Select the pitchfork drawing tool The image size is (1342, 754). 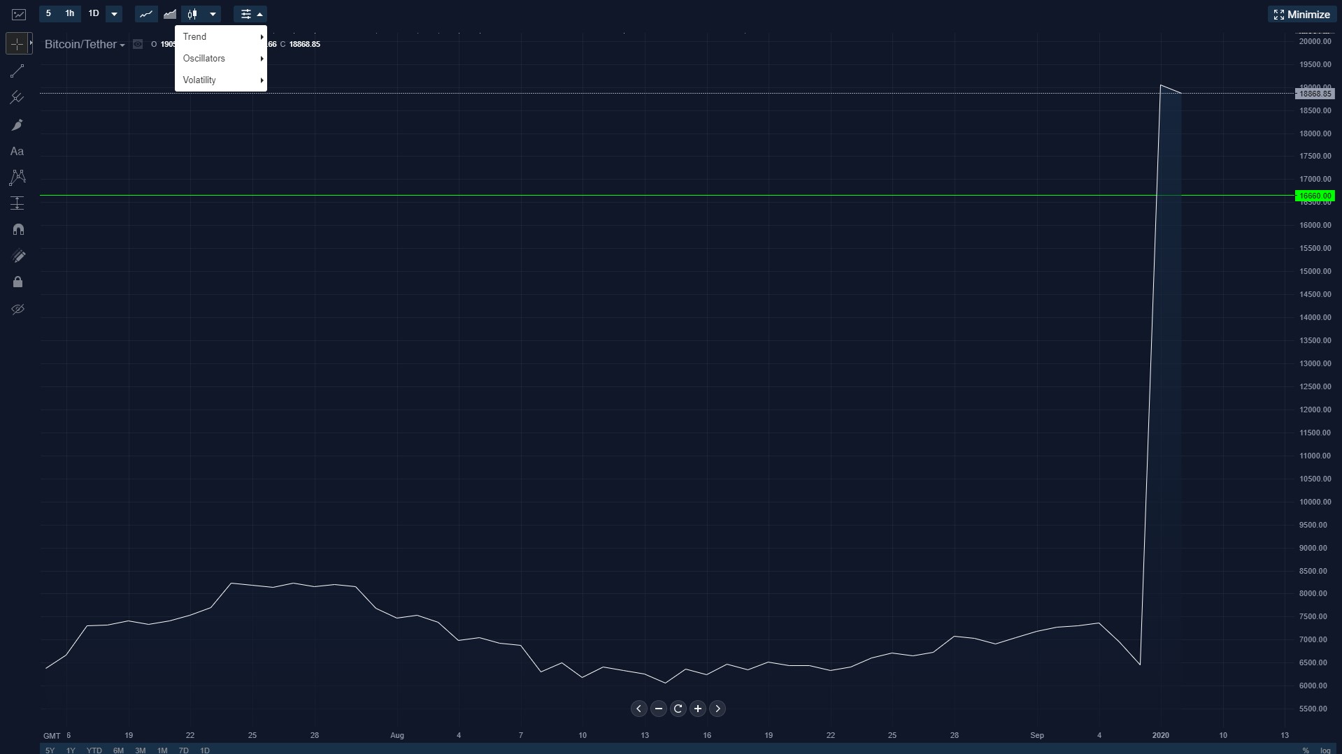coord(17,98)
